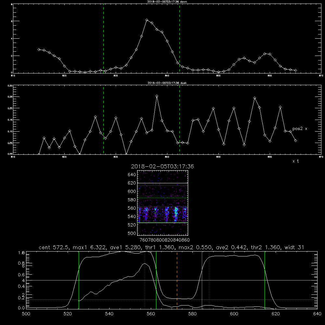The image size is (325, 325).
Task: Click the green dashed line near 842 in dusk plot
Action: coord(179,120)
